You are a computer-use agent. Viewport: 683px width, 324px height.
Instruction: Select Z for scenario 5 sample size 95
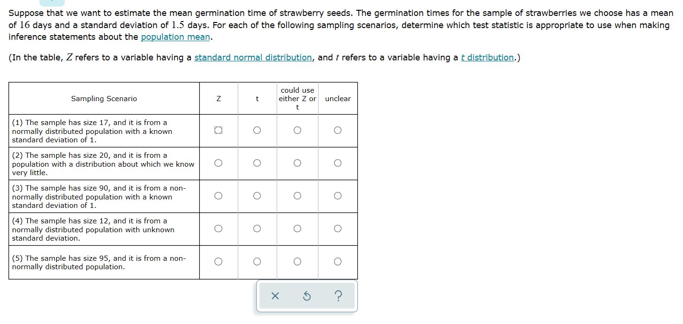[218, 262]
